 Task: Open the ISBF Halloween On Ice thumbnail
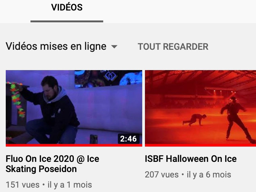tap(200, 108)
